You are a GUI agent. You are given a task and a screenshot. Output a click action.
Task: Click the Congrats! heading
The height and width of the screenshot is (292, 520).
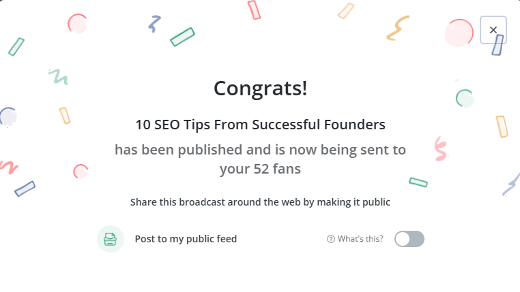pyautogui.click(x=260, y=88)
